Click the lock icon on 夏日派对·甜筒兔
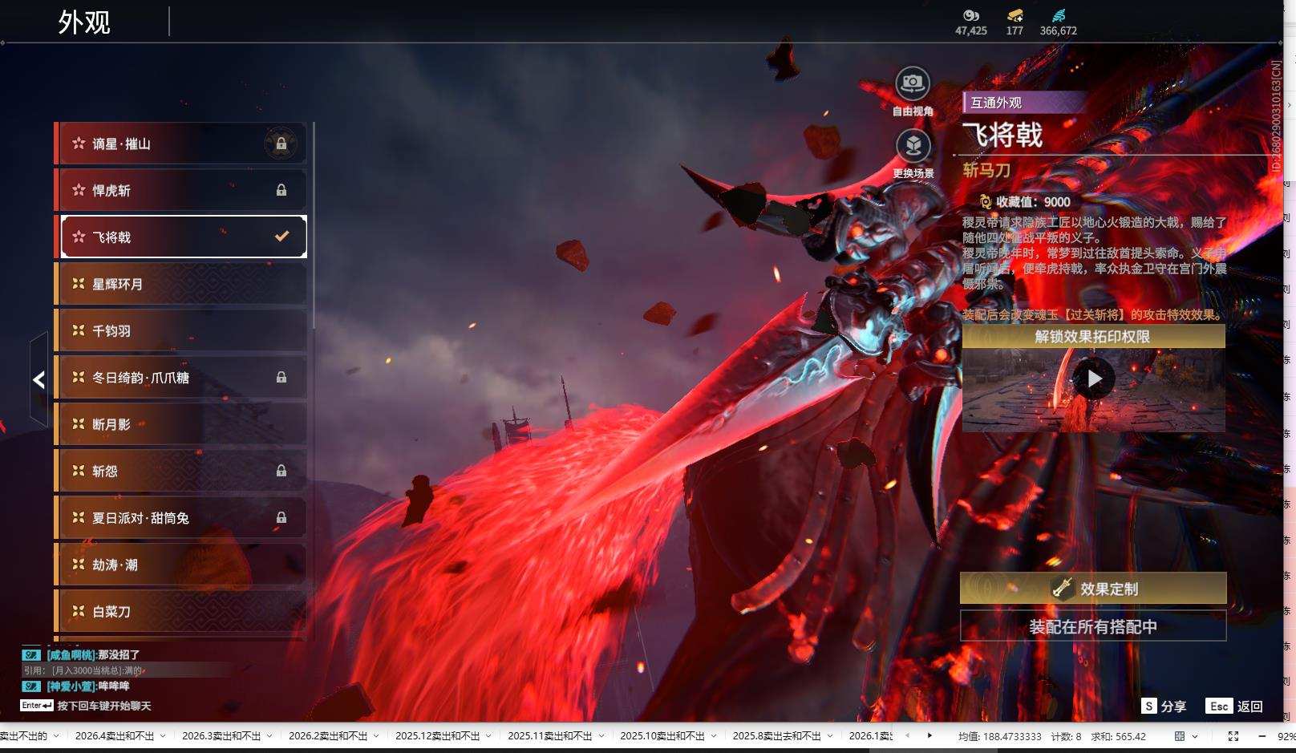 [x=281, y=517]
